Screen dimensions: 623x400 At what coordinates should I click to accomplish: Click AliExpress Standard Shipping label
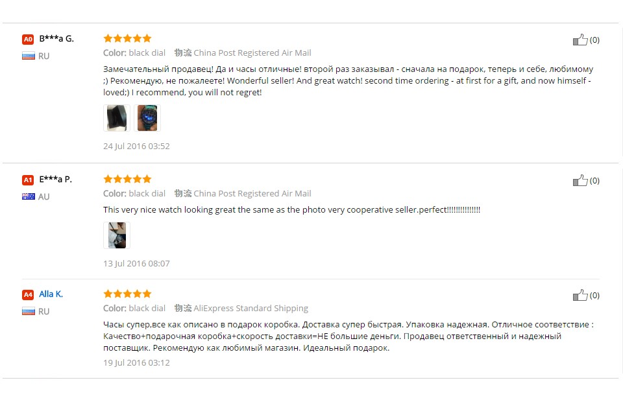point(250,308)
